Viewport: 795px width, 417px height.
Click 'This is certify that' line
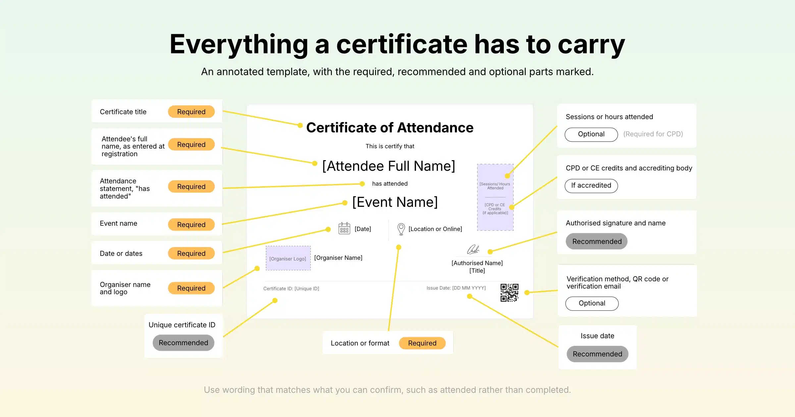click(390, 146)
